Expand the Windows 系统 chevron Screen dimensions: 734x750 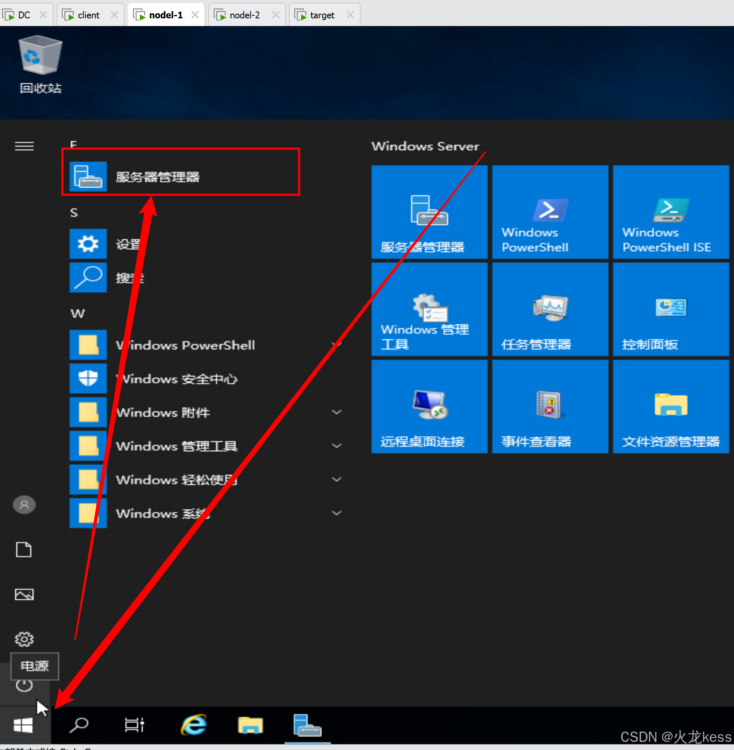337,513
